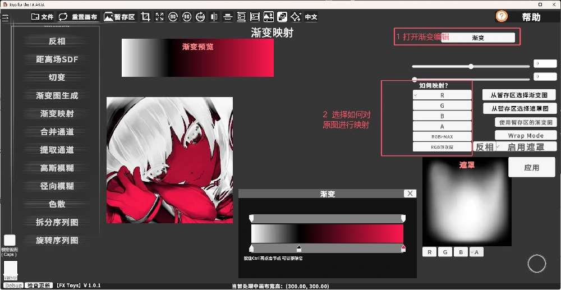Image resolution: width=561 pixels, height=290 pixels.
Task: Click the 渐变 button to open gradient editor
Action: pyautogui.click(x=478, y=38)
